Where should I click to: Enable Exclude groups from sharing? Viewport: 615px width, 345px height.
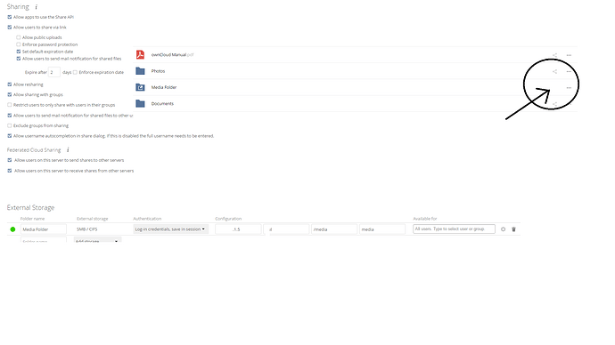[x=10, y=125]
